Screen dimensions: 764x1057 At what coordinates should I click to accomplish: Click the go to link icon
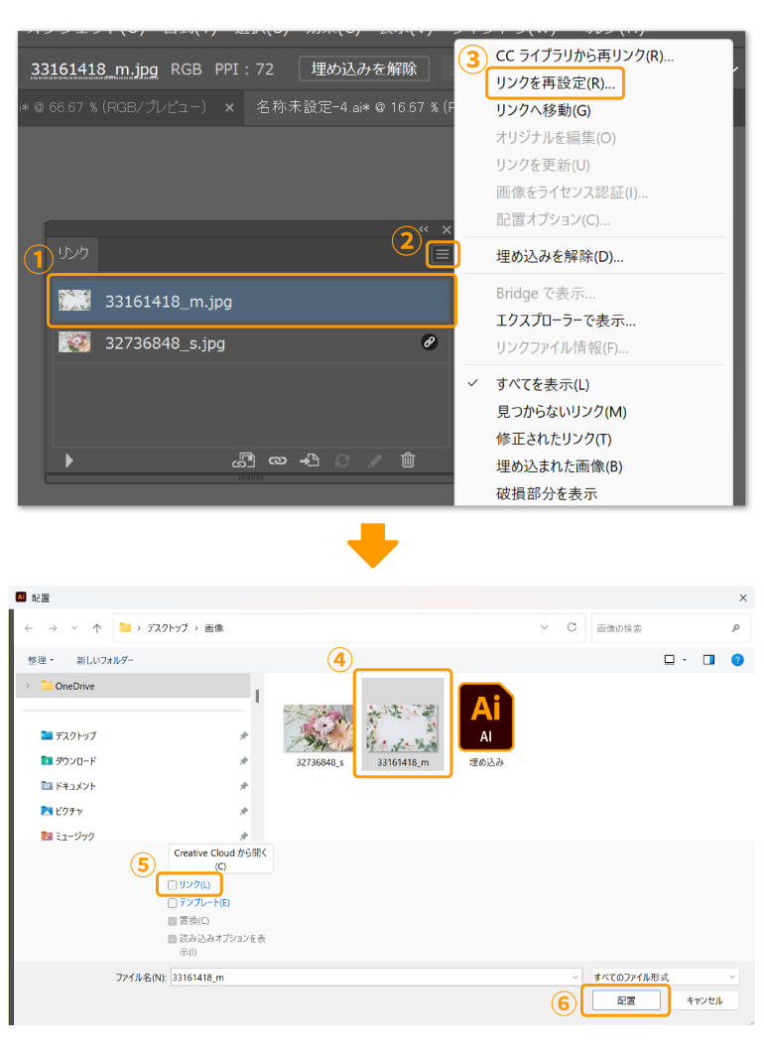click(x=310, y=461)
